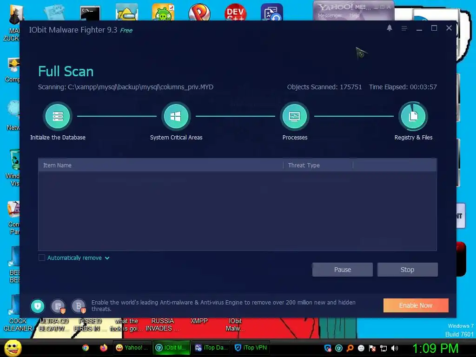Click the Enable Now button
The height and width of the screenshot is (357, 476).
coord(416,305)
